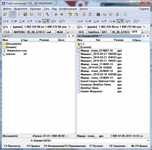Open right panel favorites asterisk button
Screen dimensions: 152x150
[x=144, y=36]
